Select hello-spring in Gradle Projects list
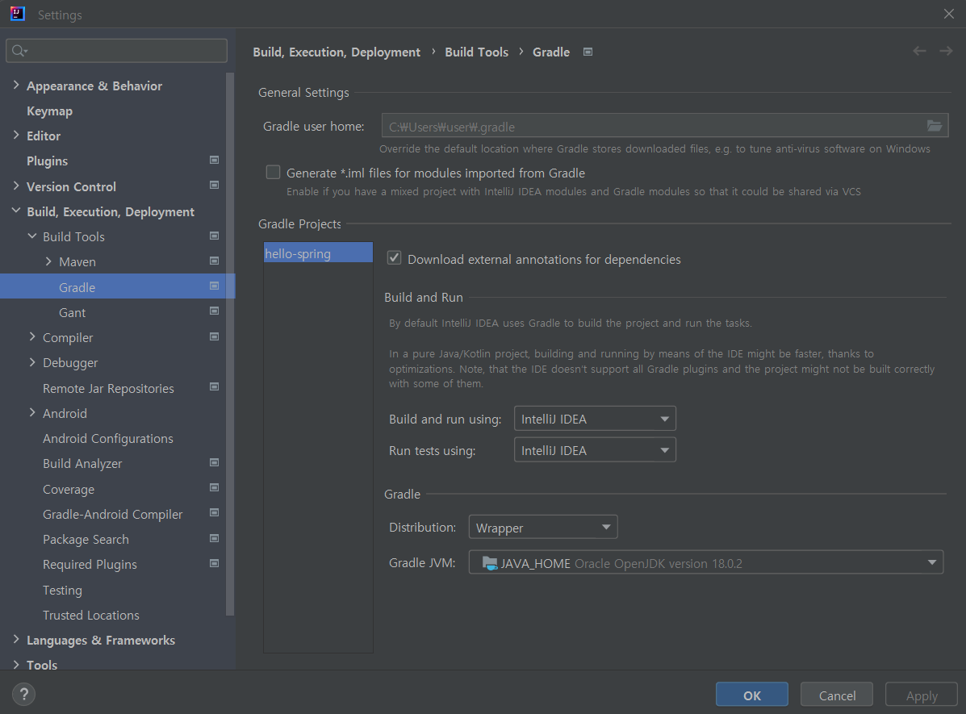Screen dimensions: 966x714 click(x=318, y=253)
